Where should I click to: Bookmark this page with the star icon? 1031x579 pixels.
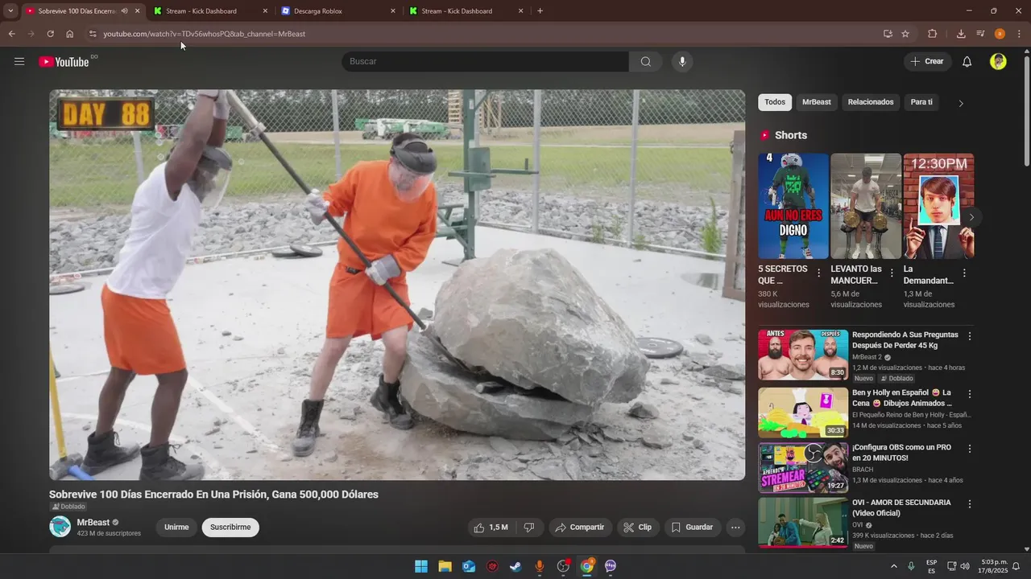tap(905, 34)
